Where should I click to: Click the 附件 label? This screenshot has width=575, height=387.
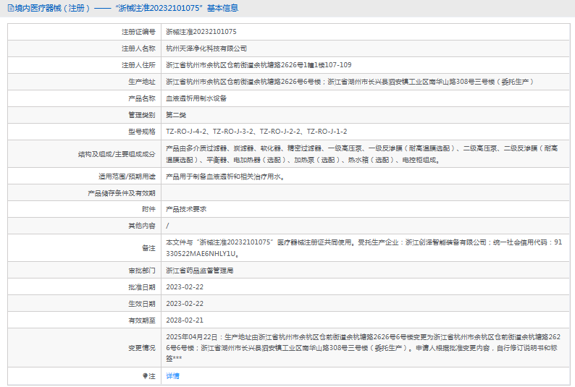[x=148, y=209]
